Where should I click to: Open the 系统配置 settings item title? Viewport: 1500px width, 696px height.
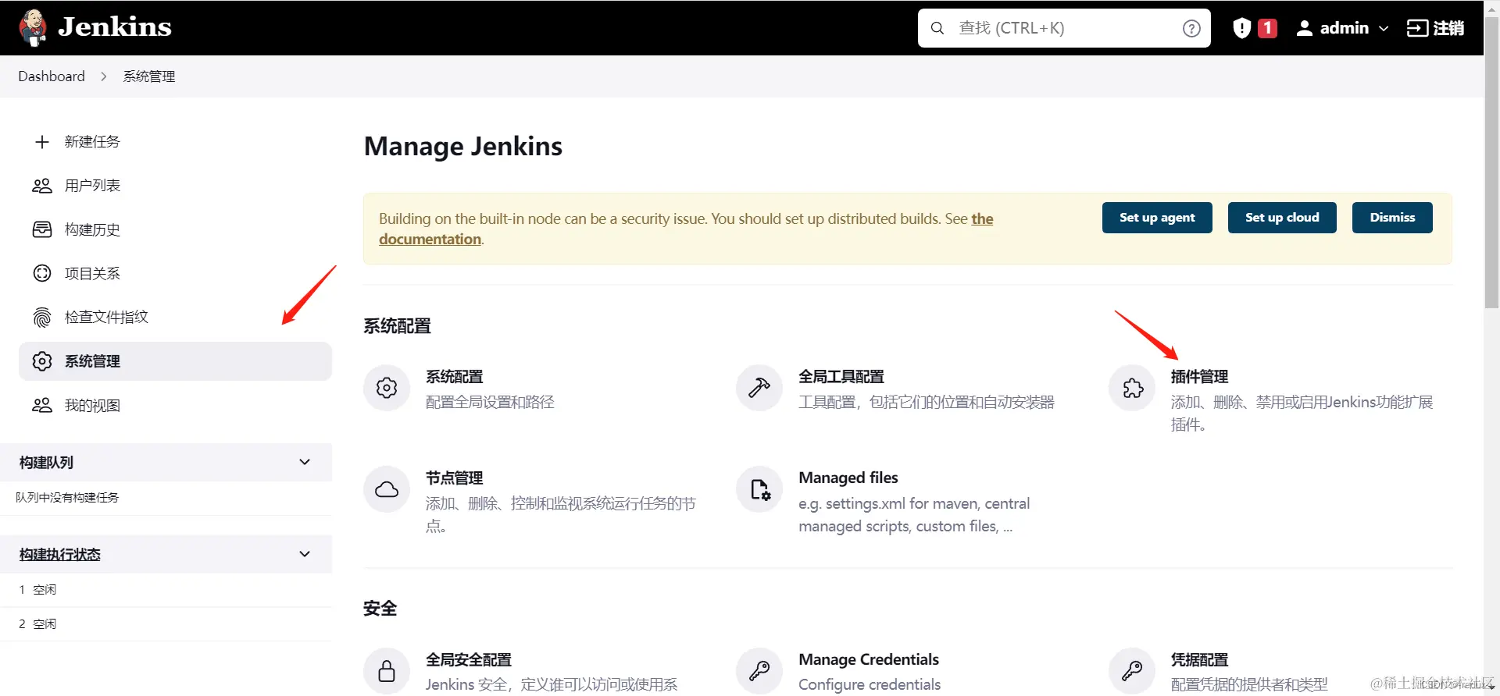(455, 377)
